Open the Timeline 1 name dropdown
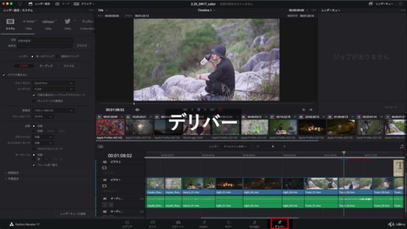407x229 pixels. 207,10
